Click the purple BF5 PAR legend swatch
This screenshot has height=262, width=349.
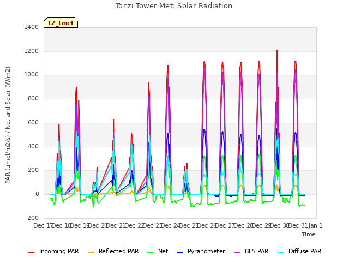[x=237, y=252]
